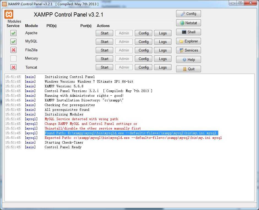
Task: Toggle Apache service green checkmark
Action: tap(13, 33)
